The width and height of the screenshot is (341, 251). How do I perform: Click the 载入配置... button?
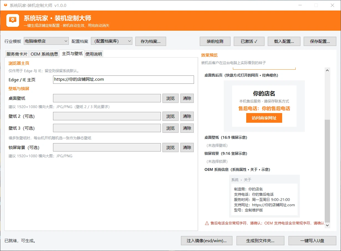(x=284, y=41)
